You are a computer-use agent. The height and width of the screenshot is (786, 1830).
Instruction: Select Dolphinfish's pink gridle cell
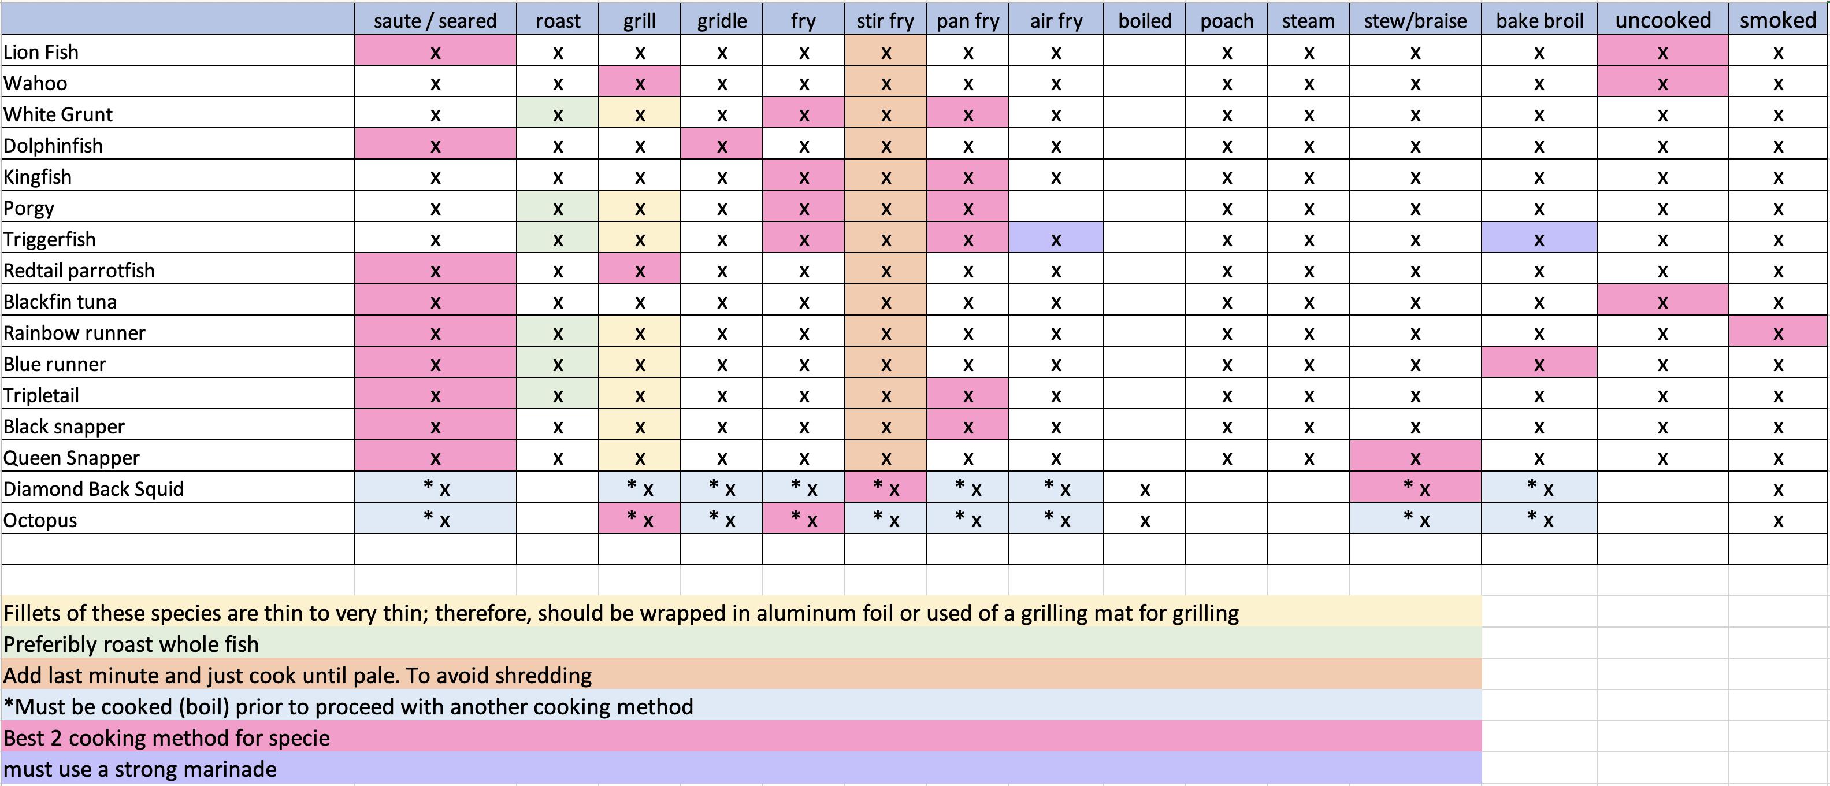pyautogui.click(x=721, y=146)
